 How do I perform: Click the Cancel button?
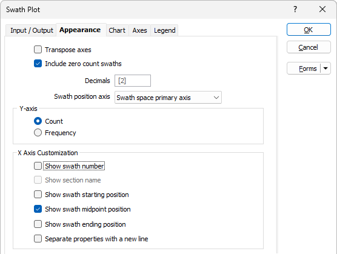[309, 47]
